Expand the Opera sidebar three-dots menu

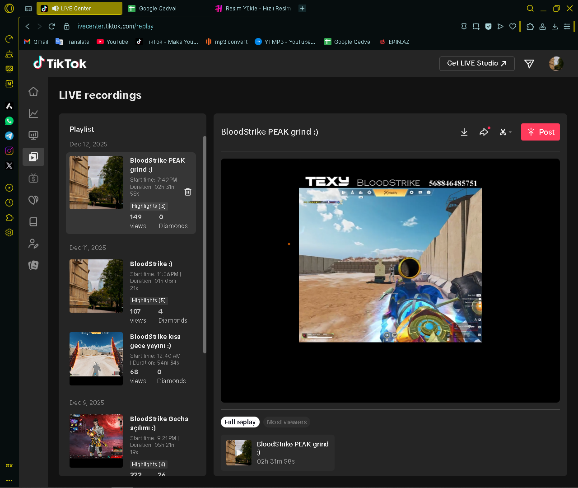click(9, 481)
